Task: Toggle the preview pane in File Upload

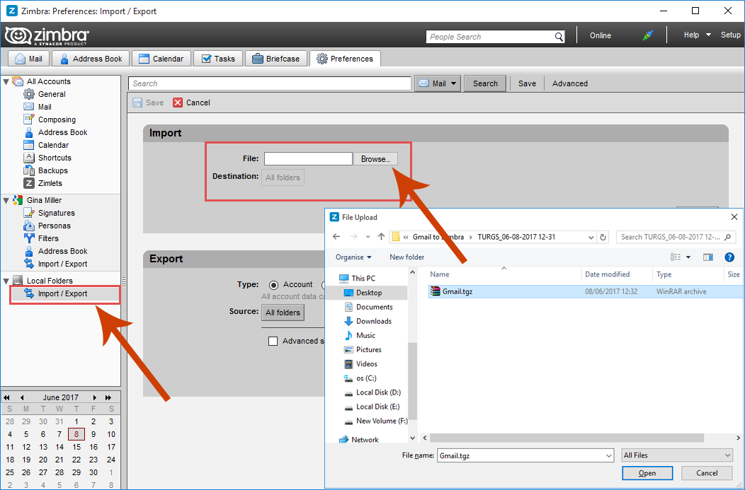Action: [x=708, y=257]
